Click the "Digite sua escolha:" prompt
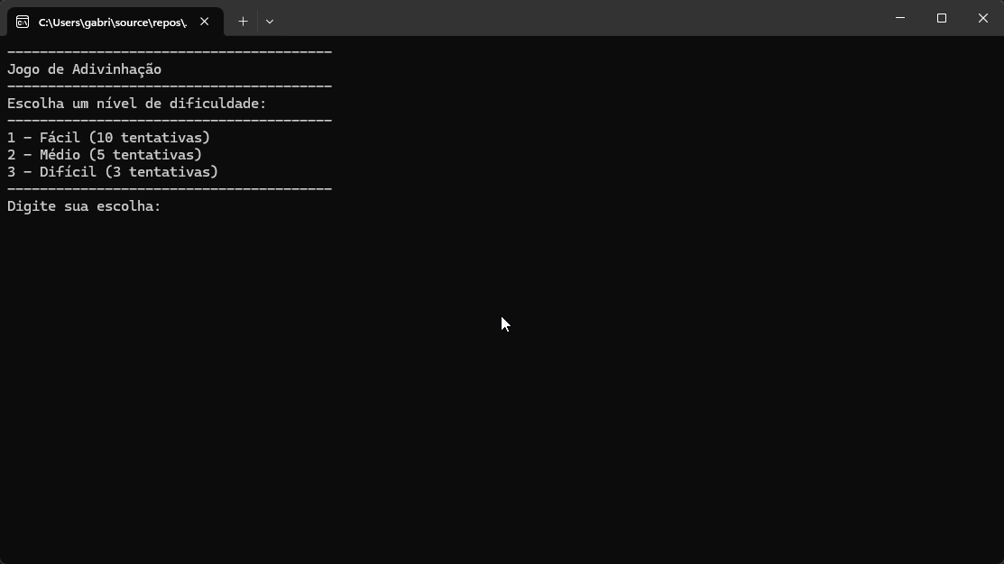Viewport: 1004px width, 564px height. point(84,206)
